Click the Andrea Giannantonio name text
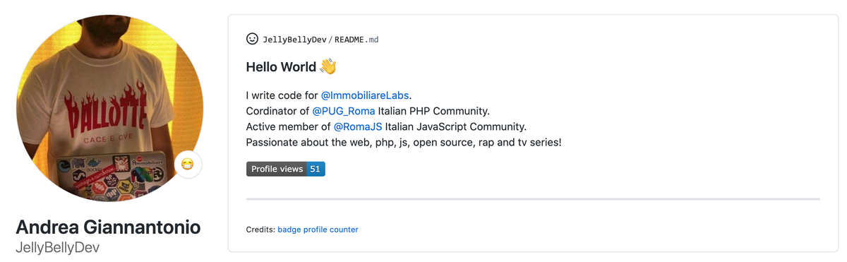This screenshot has width=847, height=262. pyautogui.click(x=108, y=227)
